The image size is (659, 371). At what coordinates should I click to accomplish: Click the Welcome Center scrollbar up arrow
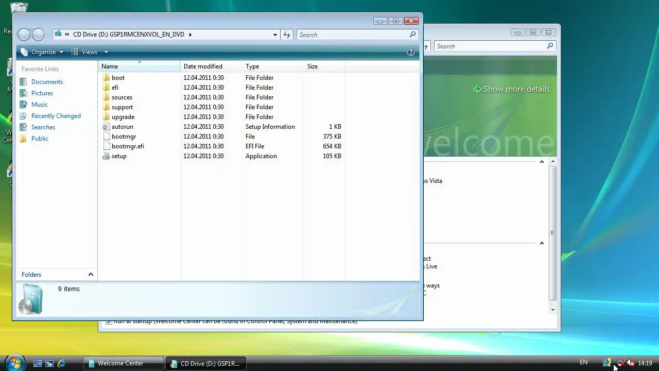(x=552, y=162)
